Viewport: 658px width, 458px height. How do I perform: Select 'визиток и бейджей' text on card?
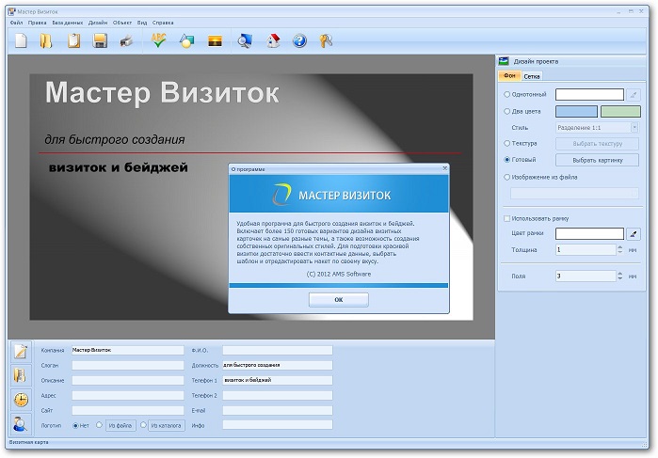coord(119,167)
